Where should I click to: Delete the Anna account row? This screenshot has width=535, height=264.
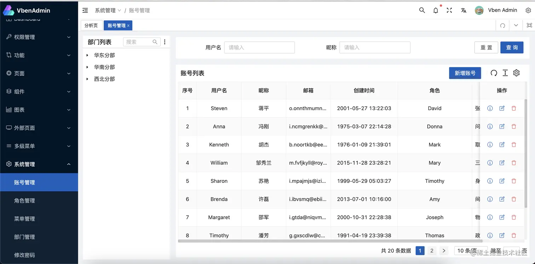pos(514,126)
